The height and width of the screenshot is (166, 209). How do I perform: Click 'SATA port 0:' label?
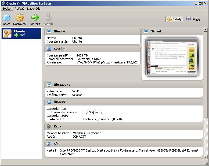pyautogui.click(x=56, y=119)
